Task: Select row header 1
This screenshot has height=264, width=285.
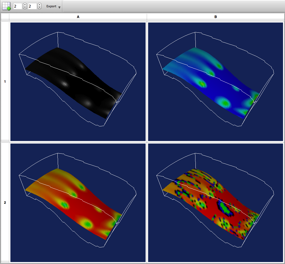Action: [x=5, y=82]
